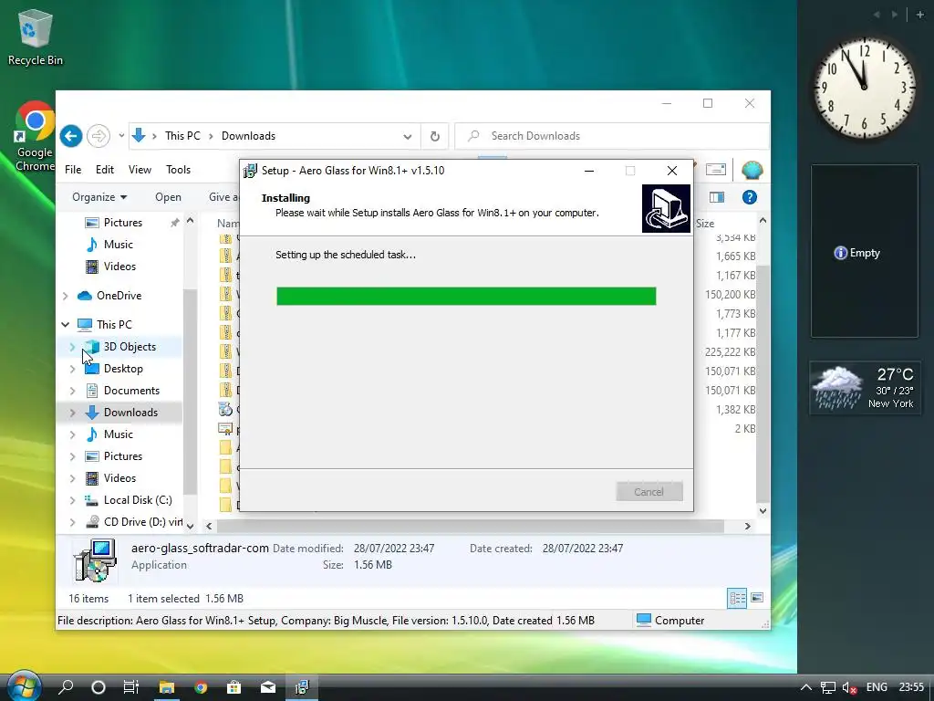Viewport: 934px width, 701px height.
Task: Switch to details view icon in status bar
Action: click(x=737, y=598)
